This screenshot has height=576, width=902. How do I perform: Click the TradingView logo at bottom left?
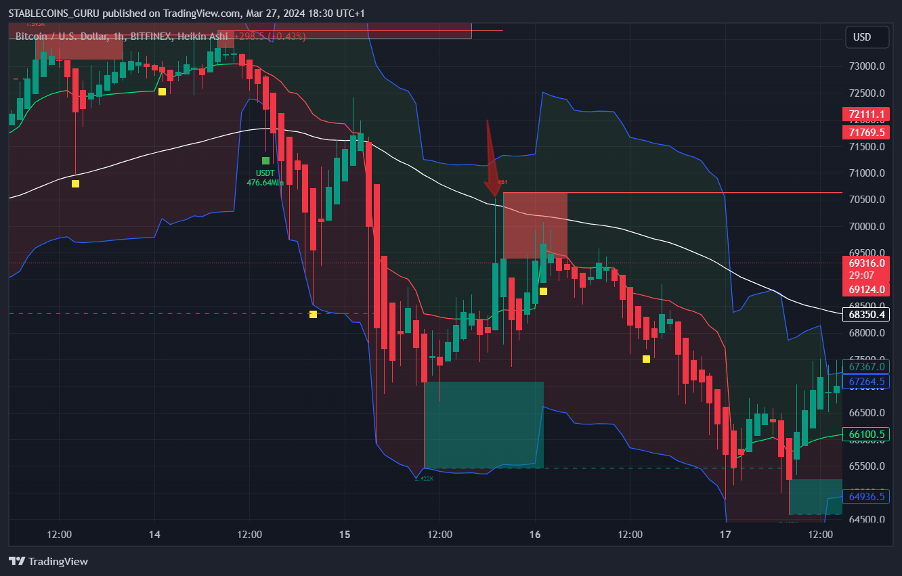click(49, 561)
